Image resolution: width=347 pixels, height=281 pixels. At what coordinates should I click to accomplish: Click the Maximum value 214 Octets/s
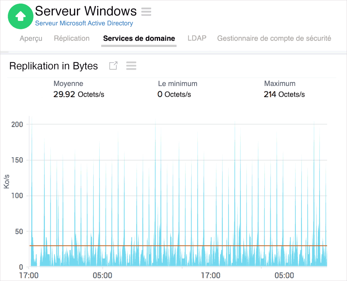pos(284,94)
